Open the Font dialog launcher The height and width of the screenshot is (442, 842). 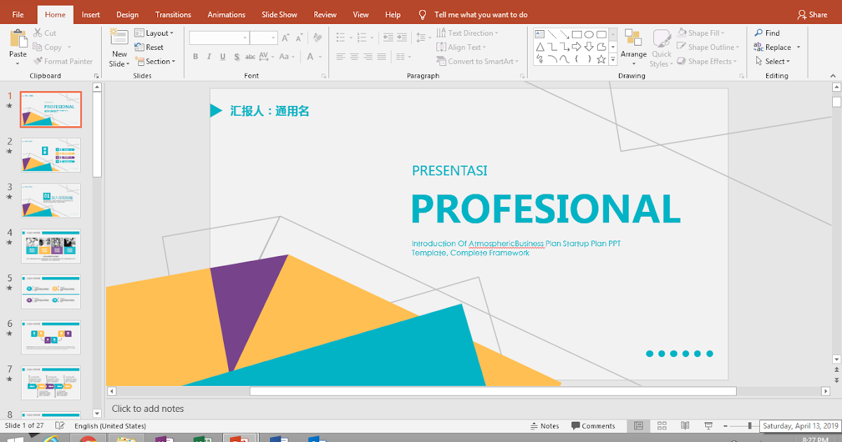324,76
